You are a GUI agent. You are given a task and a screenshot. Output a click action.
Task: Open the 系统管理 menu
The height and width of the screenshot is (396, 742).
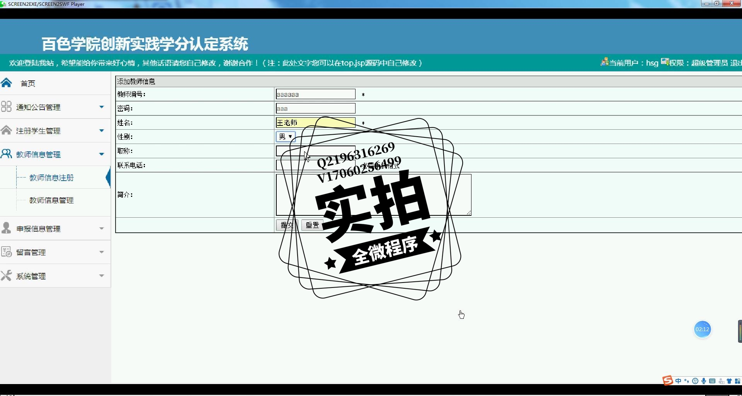(x=31, y=276)
